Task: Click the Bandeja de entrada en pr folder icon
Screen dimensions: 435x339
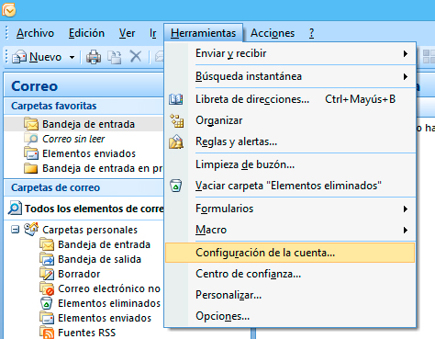Action: point(31,168)
